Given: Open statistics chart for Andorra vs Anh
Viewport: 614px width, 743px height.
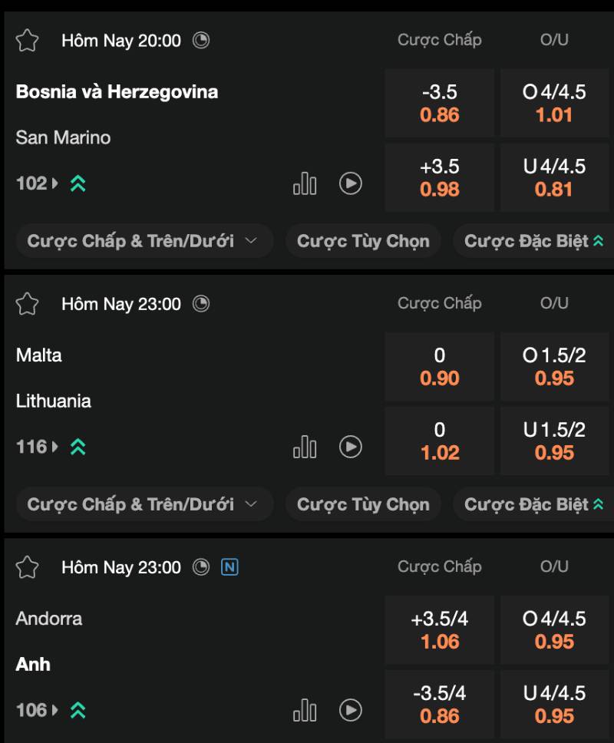Looking at the screenshot, I should coord(305,710).
